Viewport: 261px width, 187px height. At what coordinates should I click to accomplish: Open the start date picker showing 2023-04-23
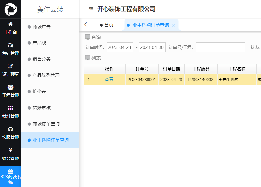(120, 47)
